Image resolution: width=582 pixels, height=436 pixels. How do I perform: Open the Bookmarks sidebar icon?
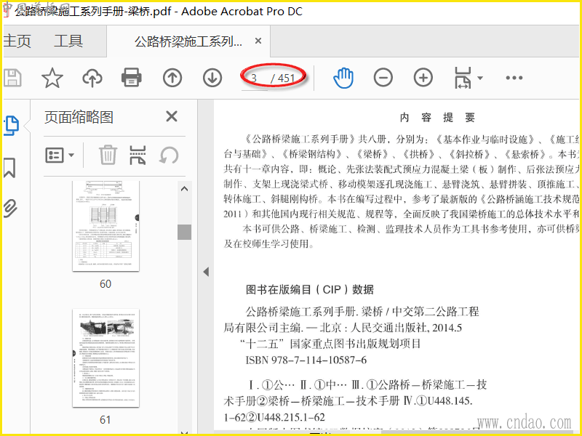point(9,168)
